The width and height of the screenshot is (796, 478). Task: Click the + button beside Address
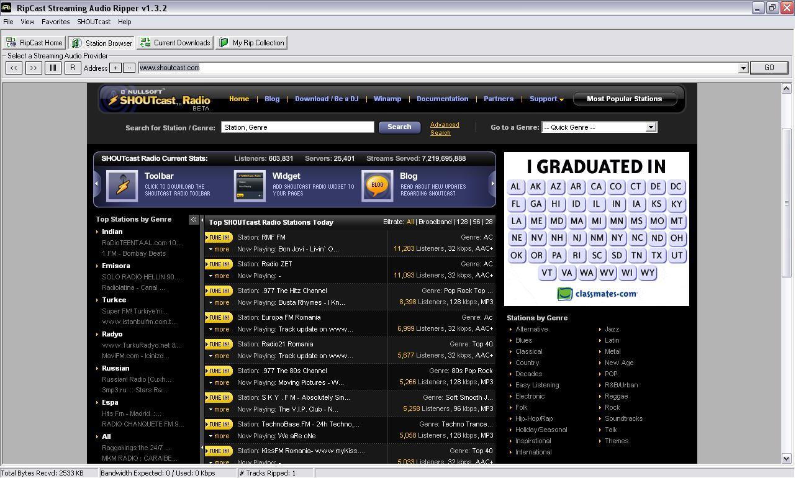coord(115,68)
